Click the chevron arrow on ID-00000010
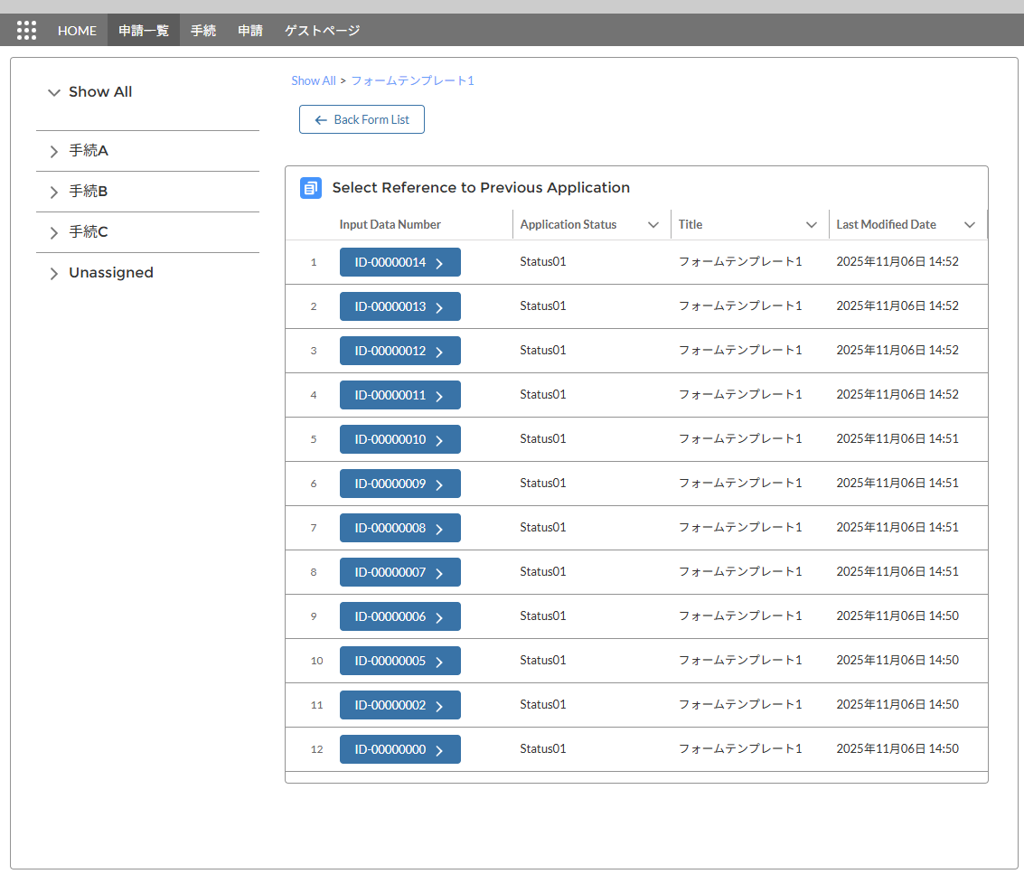Screen dimensions: 1024x874 pos(439,440)
